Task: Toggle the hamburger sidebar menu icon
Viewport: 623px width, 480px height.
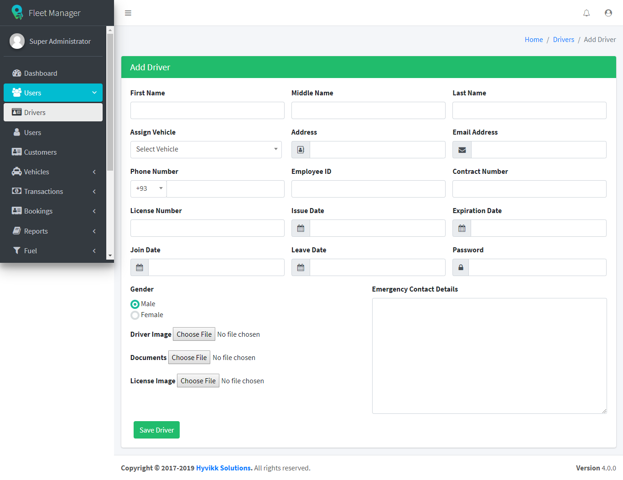Action: tap(128, 13)
